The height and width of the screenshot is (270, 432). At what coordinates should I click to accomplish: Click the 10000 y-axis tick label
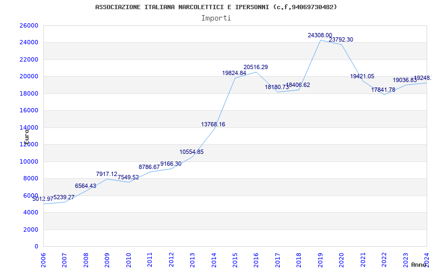(x=29, y=161)
